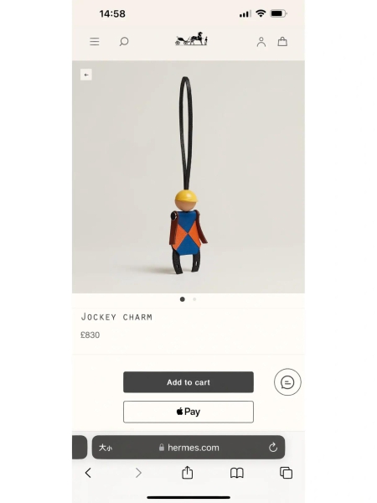Open the account profile icon

tap(261, 42)
